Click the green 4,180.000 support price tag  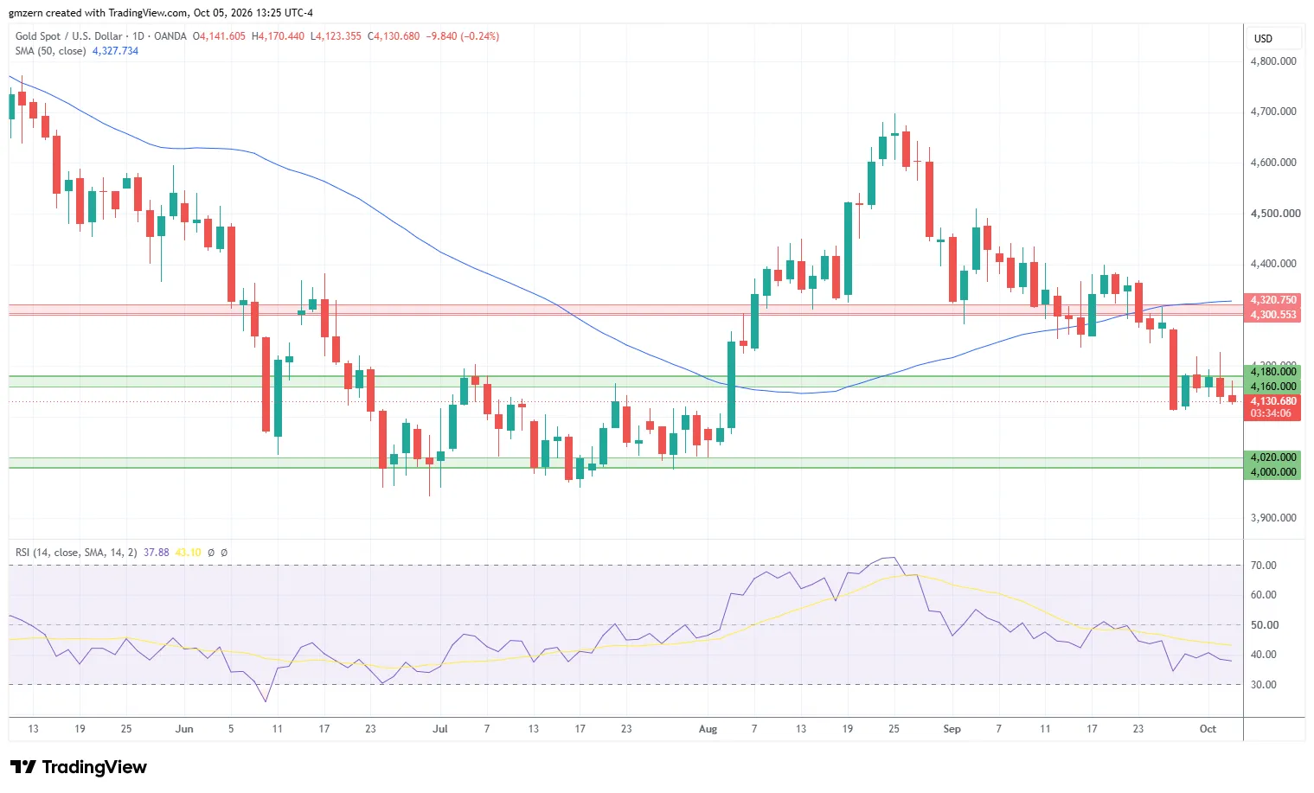1273,372
